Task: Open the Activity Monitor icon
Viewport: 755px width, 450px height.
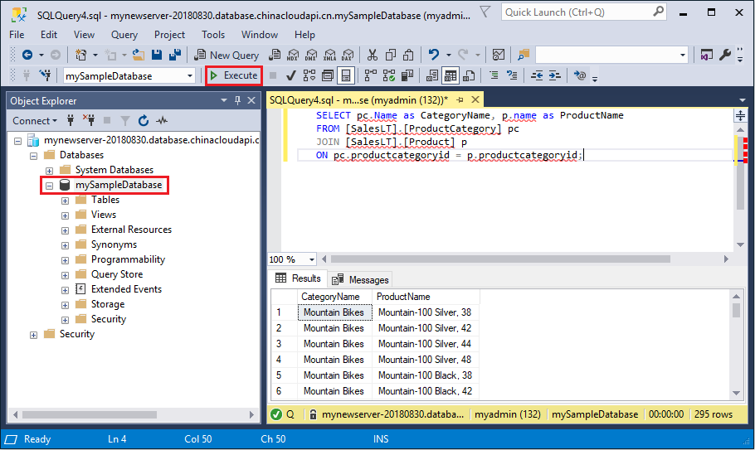Action: 499,55
